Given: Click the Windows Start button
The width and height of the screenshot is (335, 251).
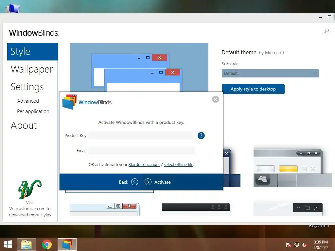Looking at the screenshot, I should (x=8, y=244).
